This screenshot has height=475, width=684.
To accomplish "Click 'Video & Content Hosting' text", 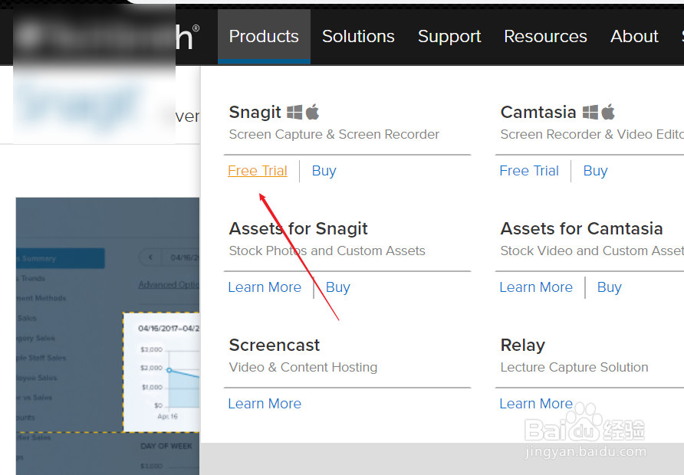I will point(303,368).
